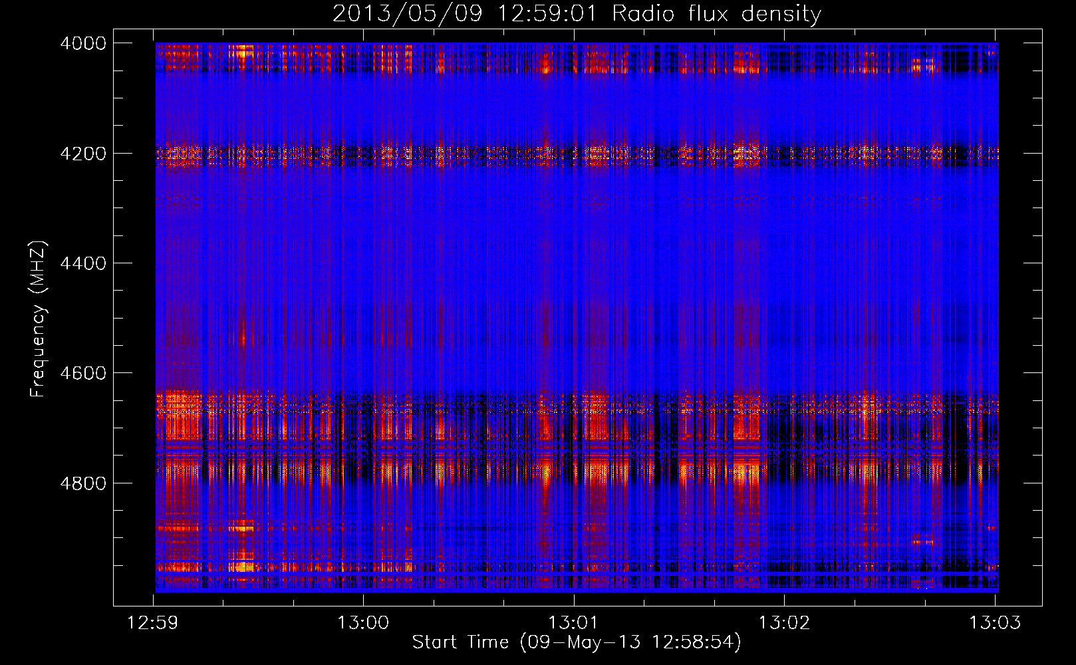Click the 4800 frequency tick label
Screen dimensions: 1076x665
click(83, 483)
